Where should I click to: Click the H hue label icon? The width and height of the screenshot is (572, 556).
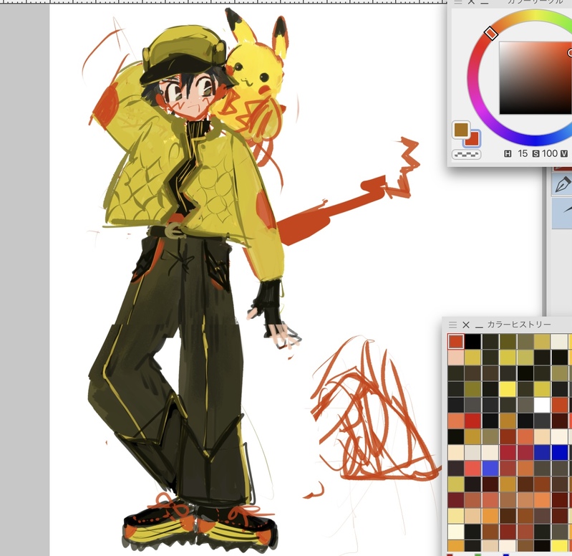(x=508, y=154)
